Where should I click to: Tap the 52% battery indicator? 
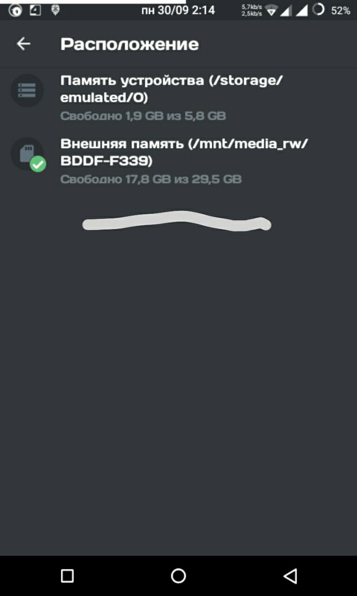pos(341,10)
